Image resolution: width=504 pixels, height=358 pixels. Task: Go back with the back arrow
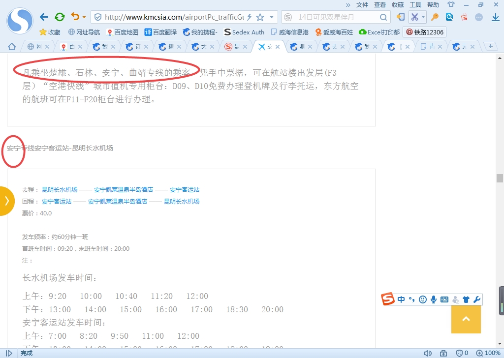point(44,17)
